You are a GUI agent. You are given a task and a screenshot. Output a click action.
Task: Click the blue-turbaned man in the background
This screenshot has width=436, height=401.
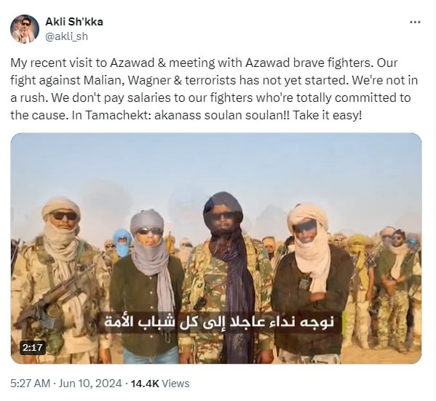(122, 243)
